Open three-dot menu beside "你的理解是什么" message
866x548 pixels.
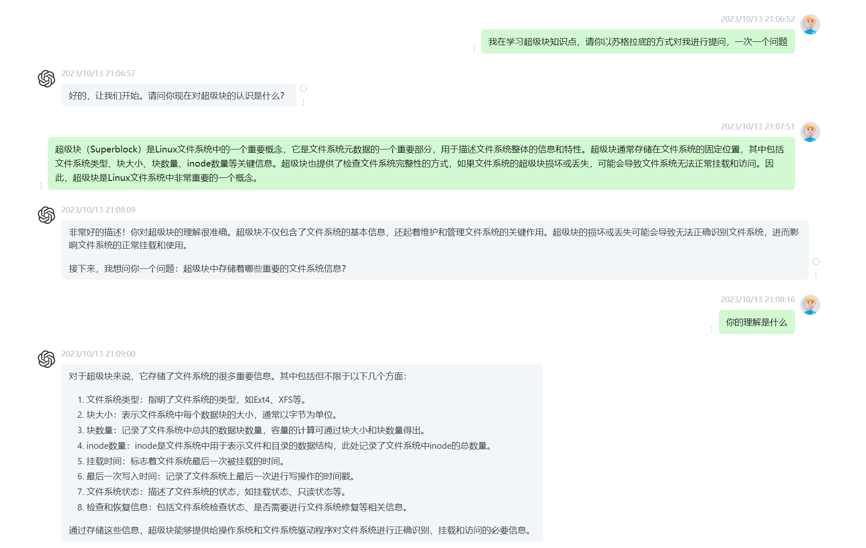coord(711,330)
